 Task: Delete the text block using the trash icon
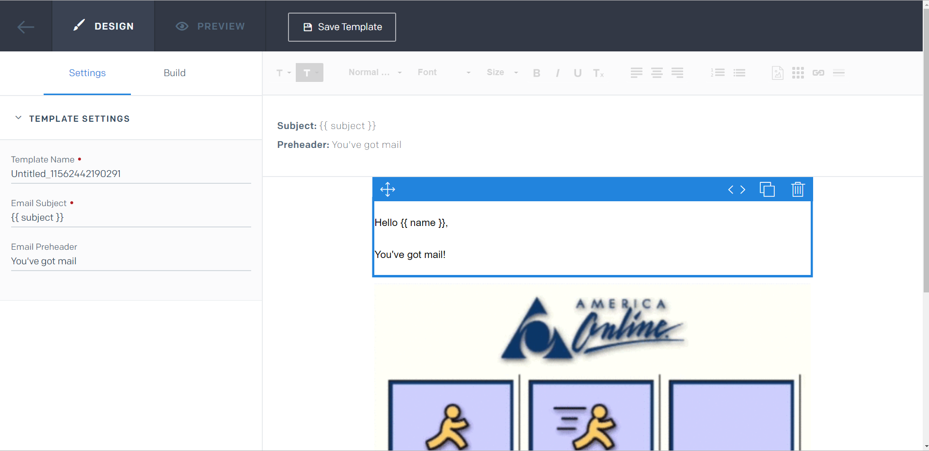point(798,190)
